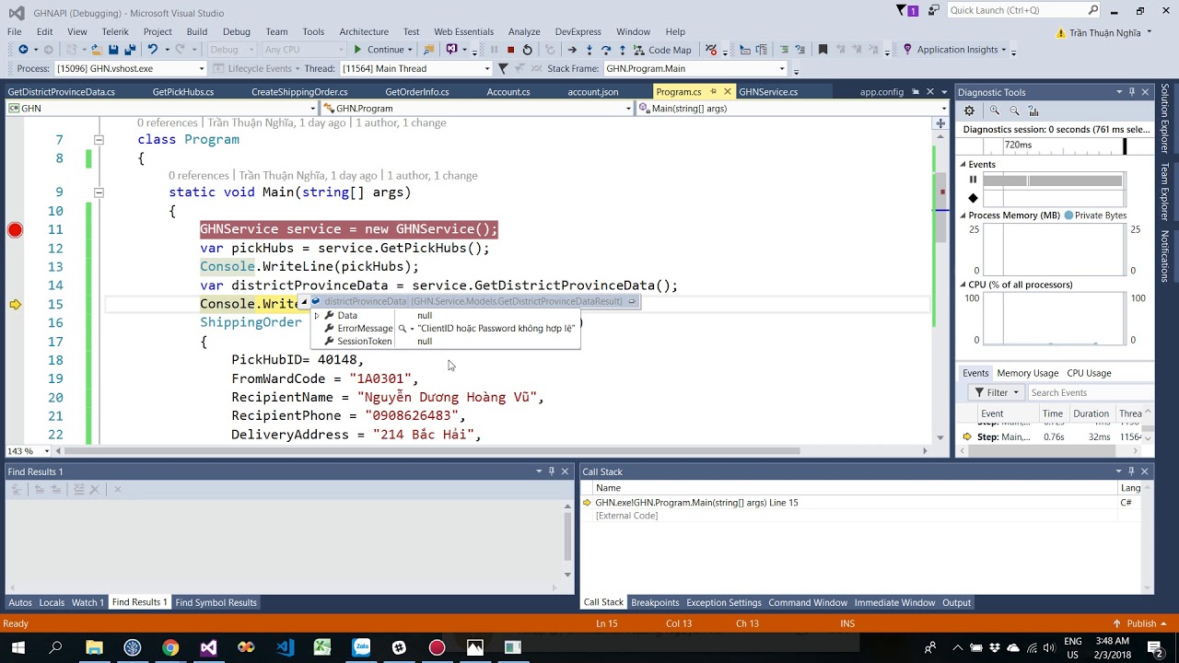1179x663 pixels.
Task: Switch to GHNService.cs tab
Action: point(768,92)
